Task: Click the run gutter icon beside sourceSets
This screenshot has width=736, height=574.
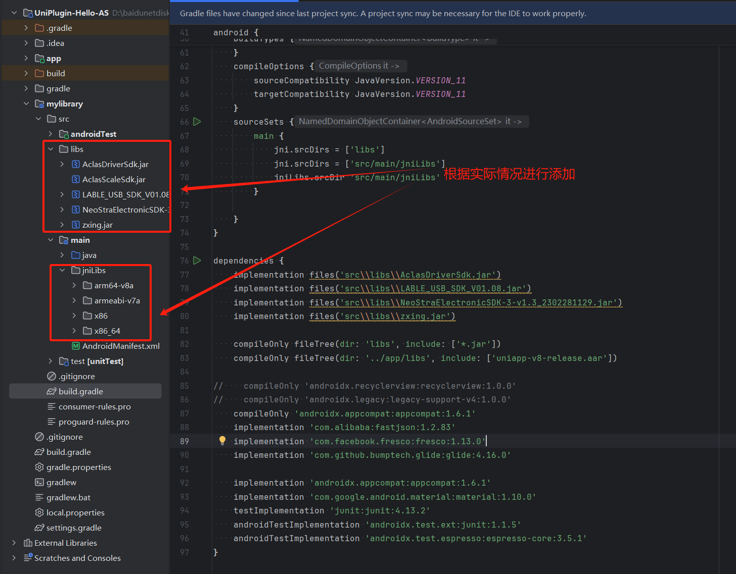Action: click(x=197, y=122)
